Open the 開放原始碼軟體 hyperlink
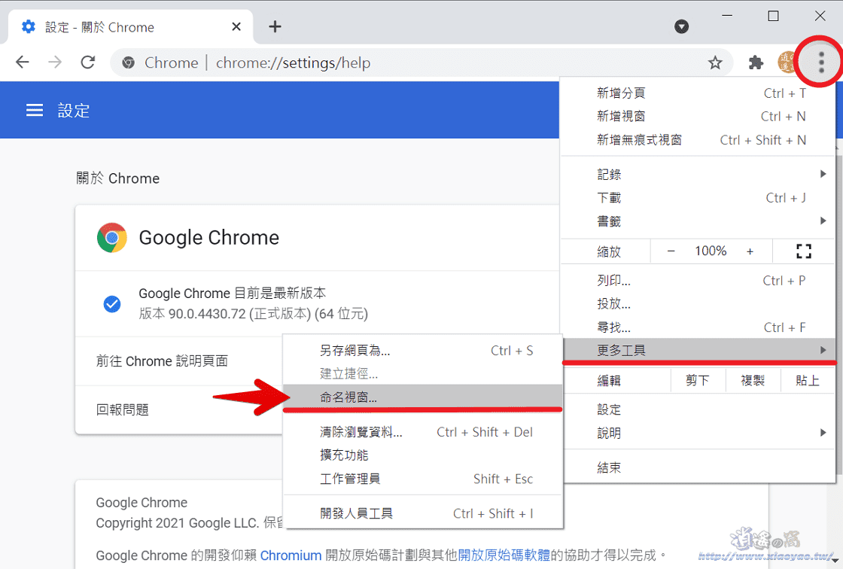This screenshot has width=843, height=569. [x=504, y=555]
